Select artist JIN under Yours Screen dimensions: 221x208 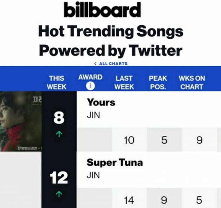click(x=93, y=115)
